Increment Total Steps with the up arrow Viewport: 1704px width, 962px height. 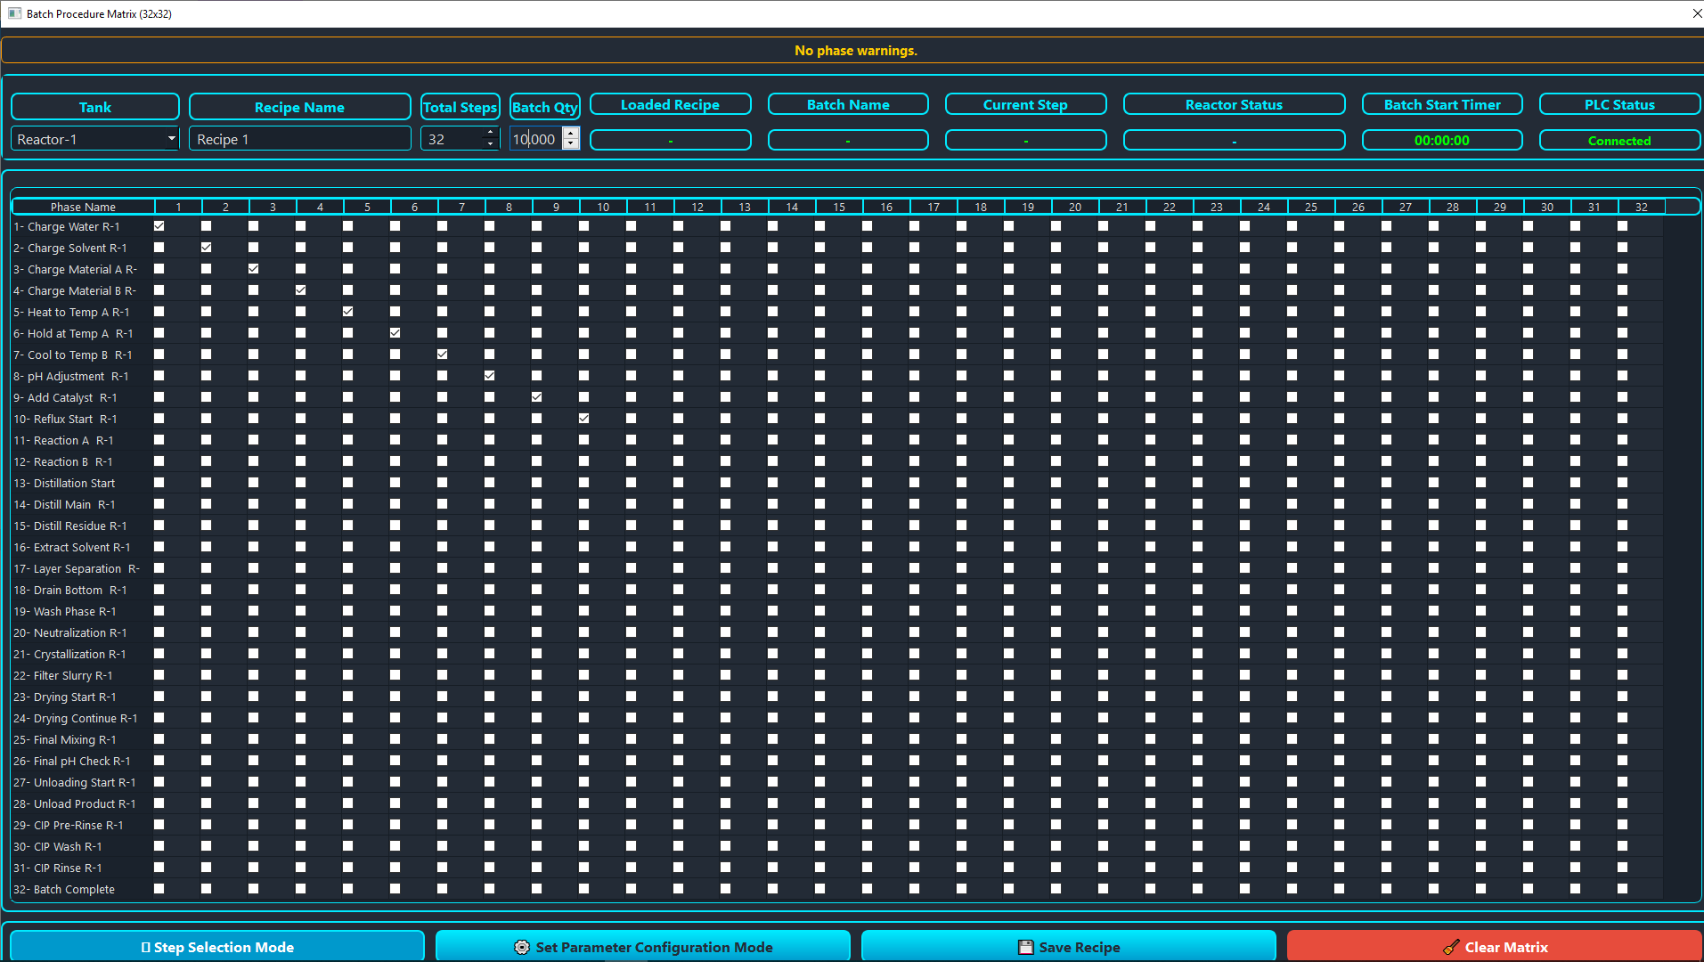click(489, 133)
